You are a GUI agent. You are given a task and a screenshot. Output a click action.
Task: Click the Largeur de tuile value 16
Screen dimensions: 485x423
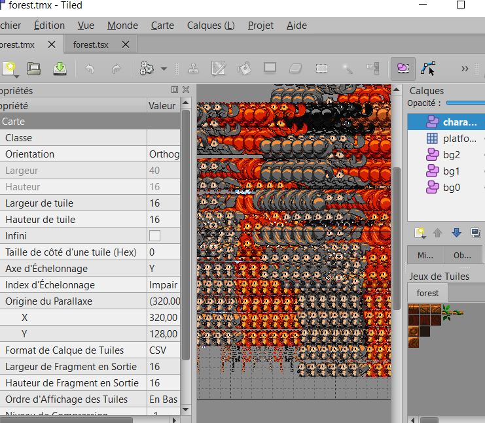[x=164, y=203]
